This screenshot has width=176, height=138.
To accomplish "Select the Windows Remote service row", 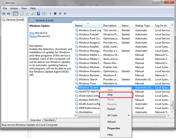I will [122, 75].
